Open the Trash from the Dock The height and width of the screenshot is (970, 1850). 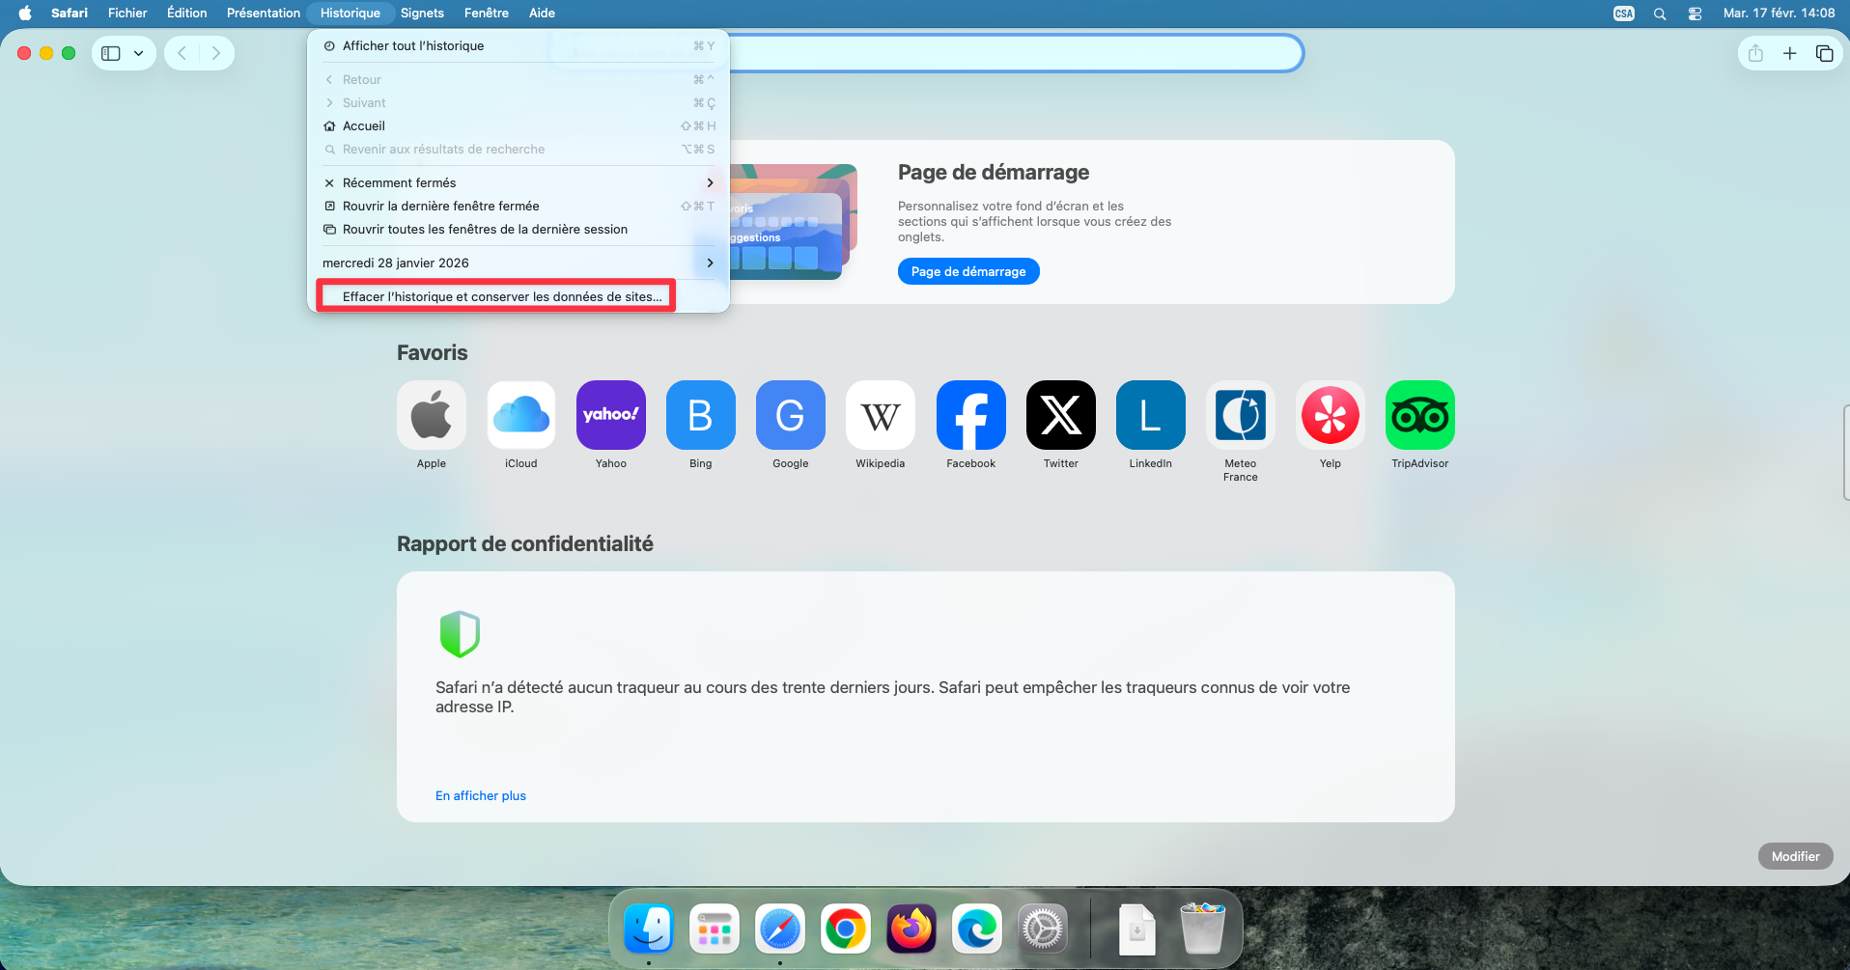(x=1203, y=928)
